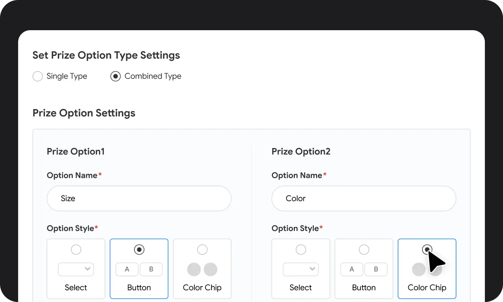
Task: Click the Prize Option2 heading
Action: click(301, 152)
